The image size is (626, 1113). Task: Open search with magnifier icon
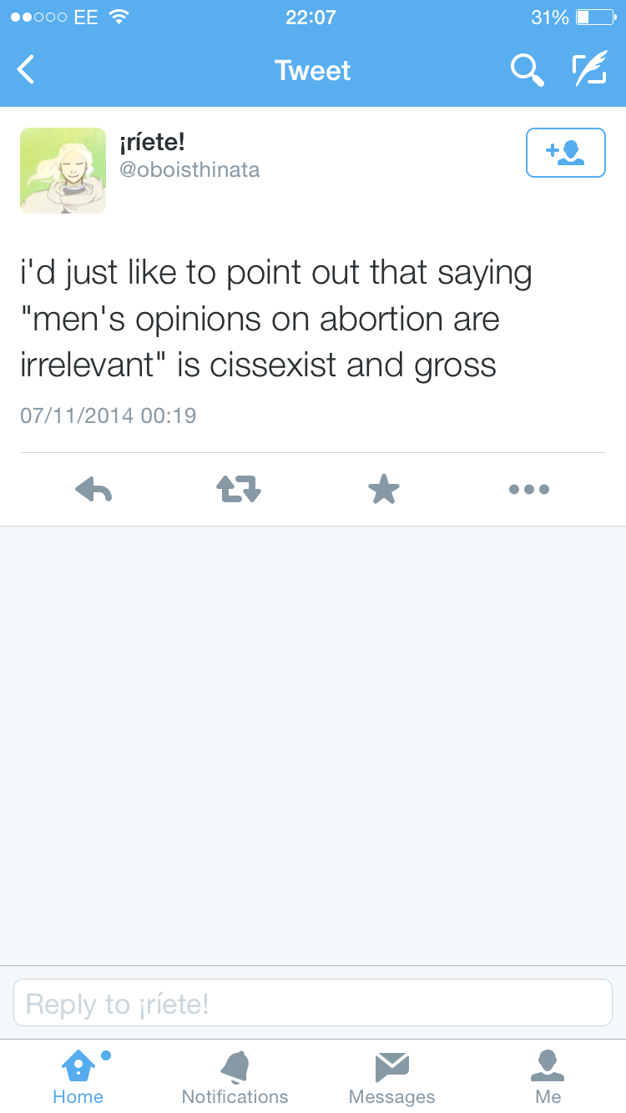click(527, 70)
